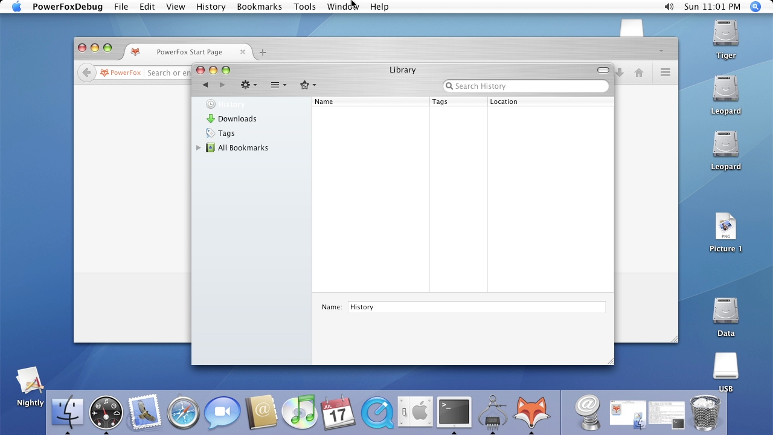
Task: Focus the browser address search field
Action: pyautogui.click(x=168, y=72)
